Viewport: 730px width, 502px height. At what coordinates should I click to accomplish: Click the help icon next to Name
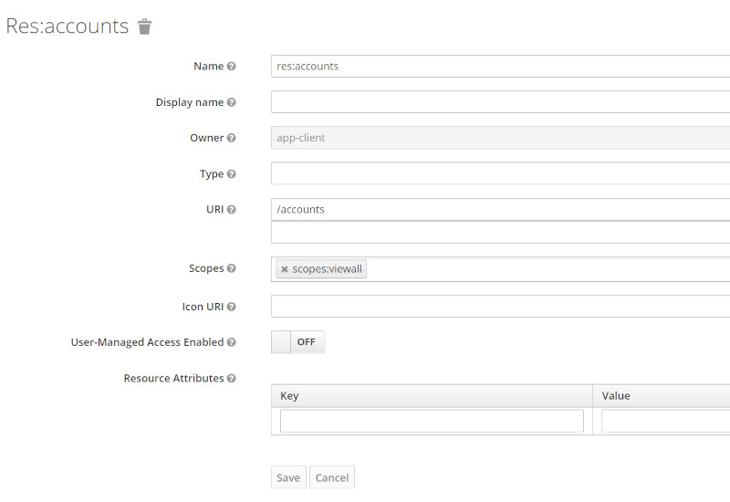click(232, 67)
